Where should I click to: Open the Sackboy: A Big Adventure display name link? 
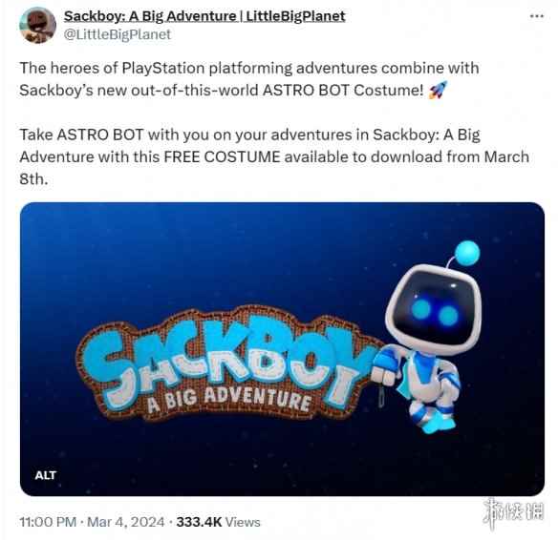pyautogui.click(x=204, y=16)
